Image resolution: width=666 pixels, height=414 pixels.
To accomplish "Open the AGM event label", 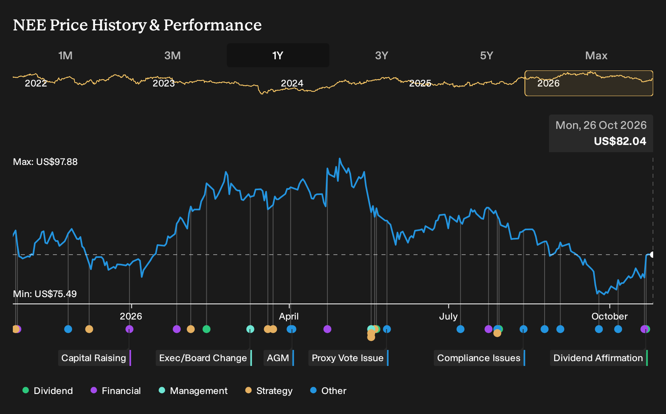I will click(279, 358).
